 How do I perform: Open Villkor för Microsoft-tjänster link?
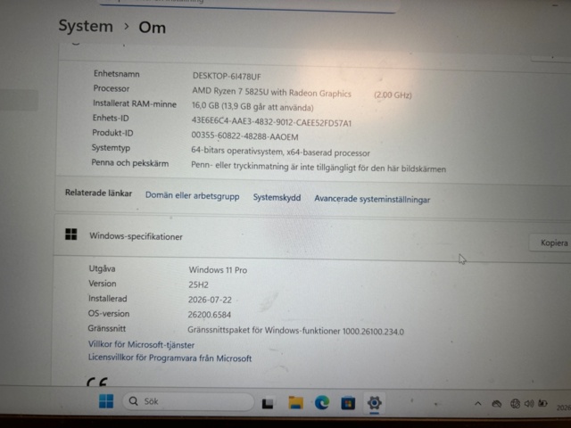click(141, 344)
